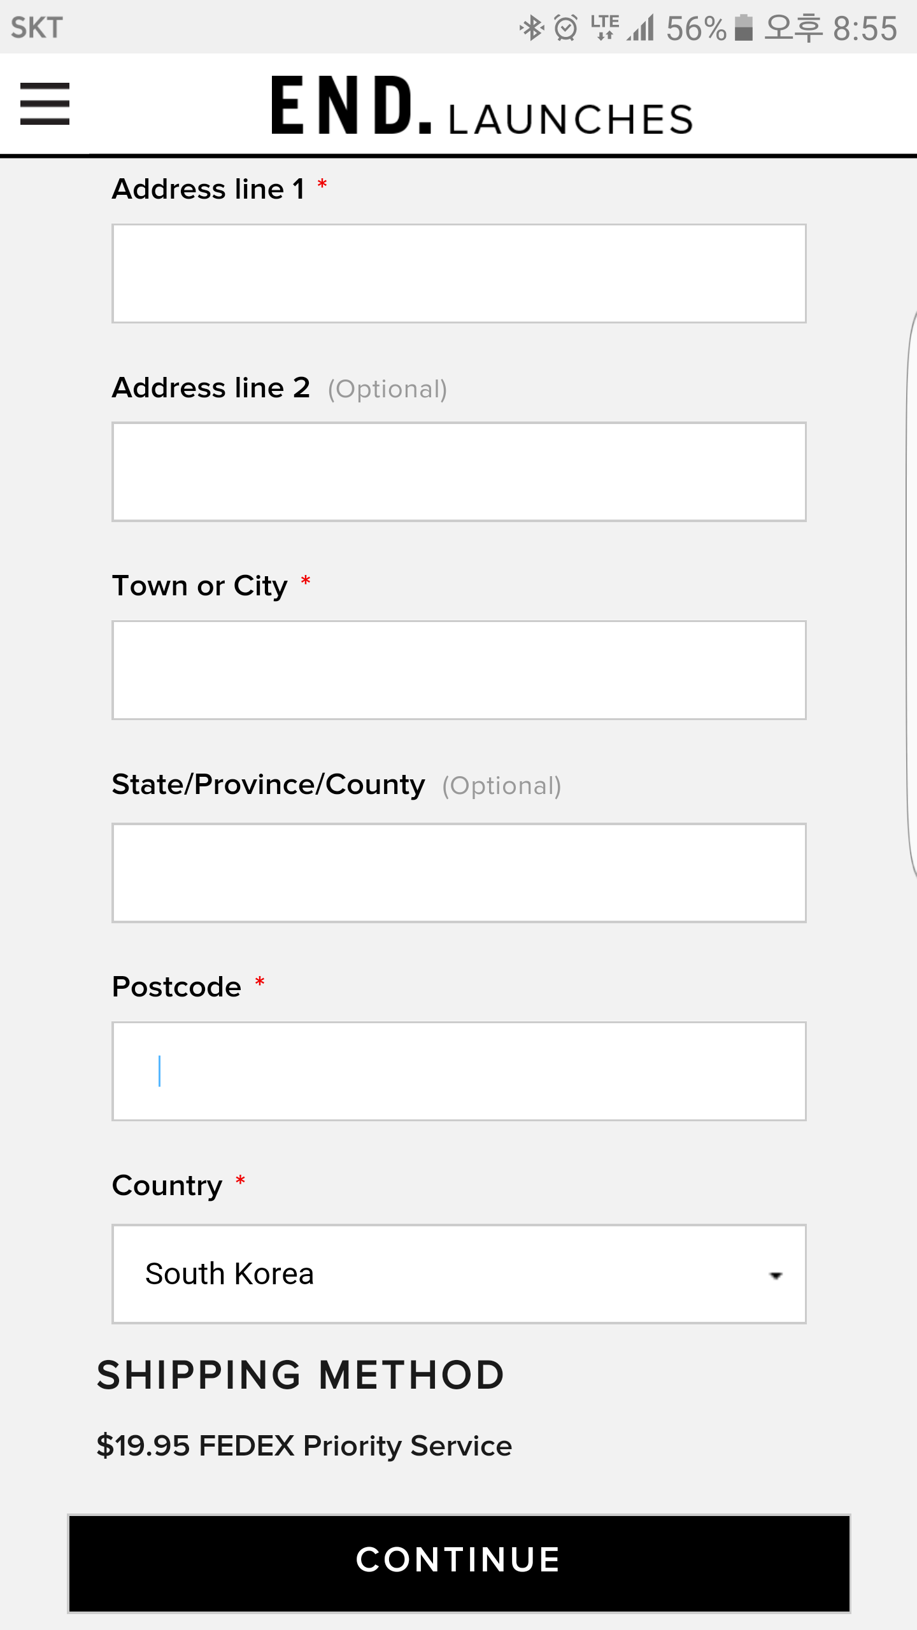Open the hamburger menu

point(45,104)
